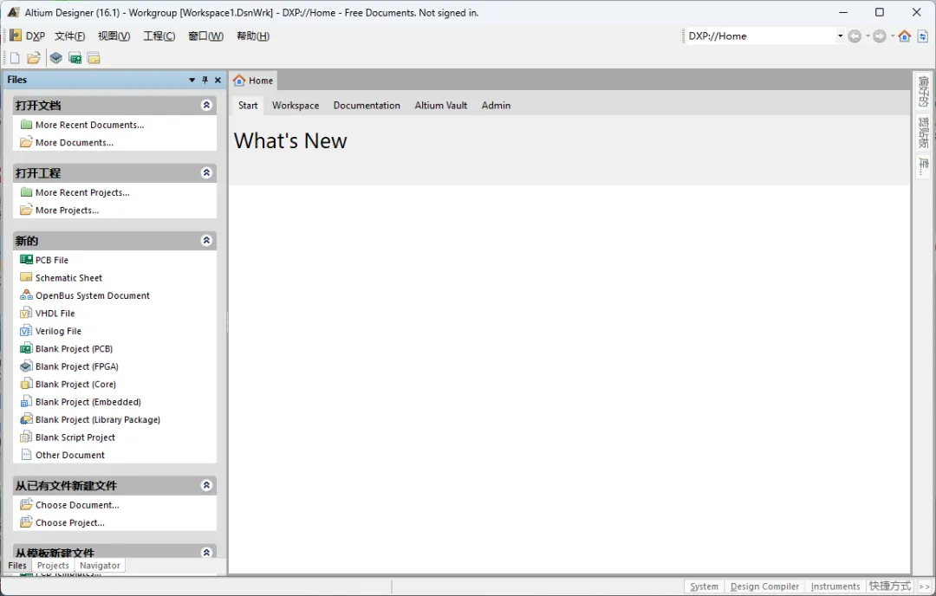This screenshot has width=936, height=596.
Task: Collapse the 打开工程 section
Action: (x=206, y=172)
